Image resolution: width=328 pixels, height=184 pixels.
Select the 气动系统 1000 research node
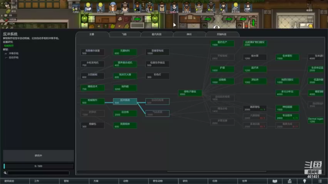tap(157, 113)
